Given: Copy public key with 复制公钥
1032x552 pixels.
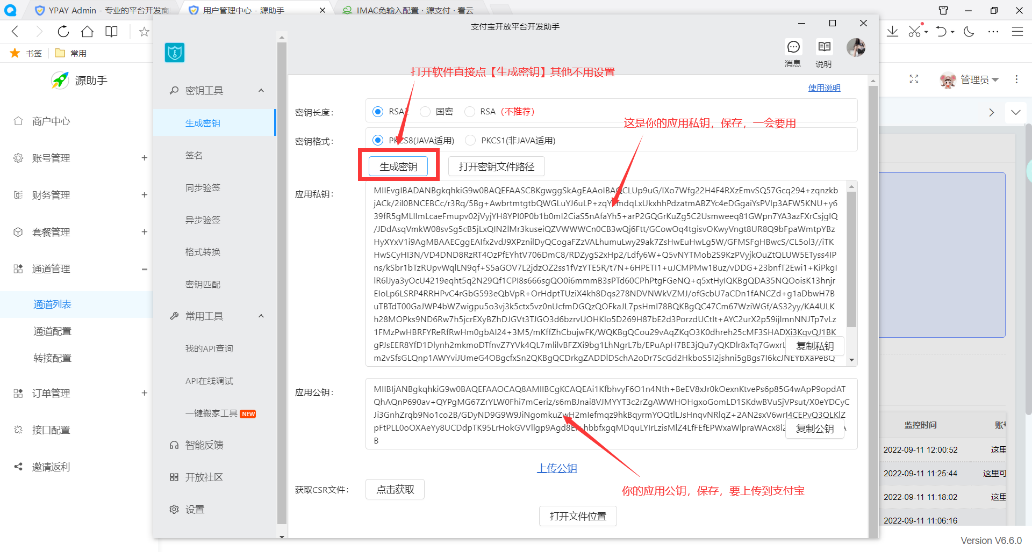Looking at the screenshot, I should coord(815,428).
